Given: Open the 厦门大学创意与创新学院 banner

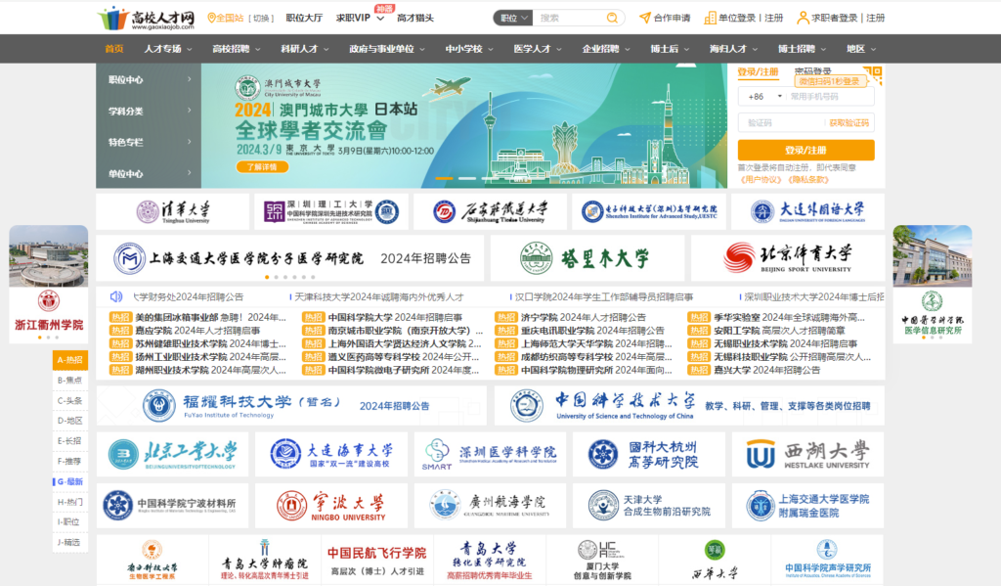Looking at the screenshot, I should pyautogui.click(x=602, y=560).
